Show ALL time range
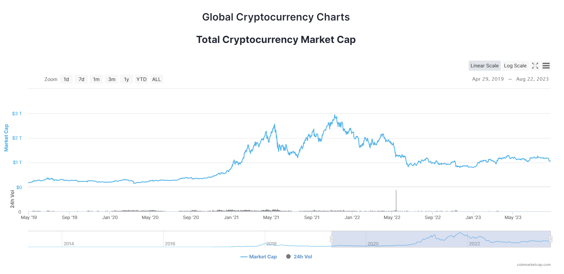The width and height of the screenshot is (564, 274). coord(156,79)
